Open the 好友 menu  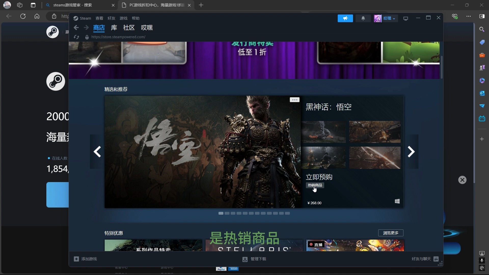111,18
